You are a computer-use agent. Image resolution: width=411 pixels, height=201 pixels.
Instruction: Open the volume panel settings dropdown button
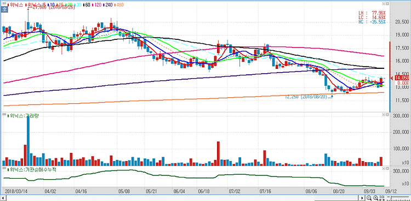tap(384, 115)
